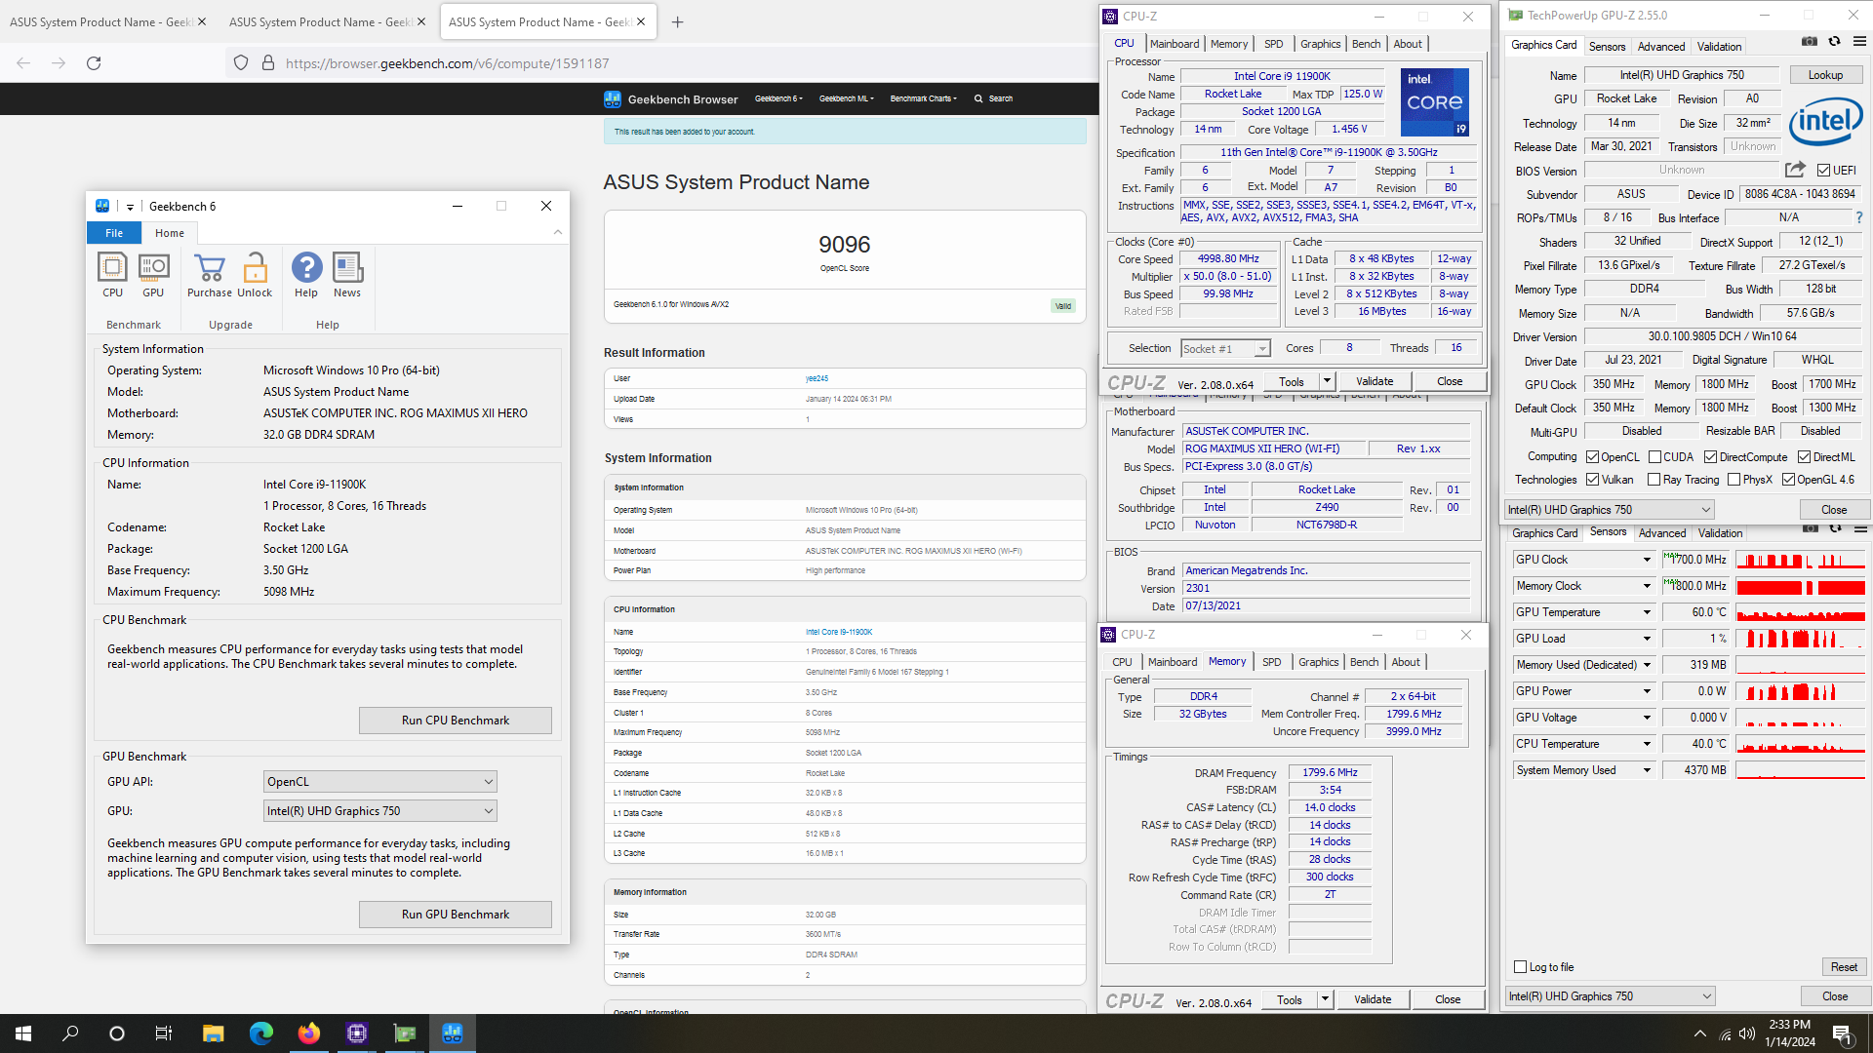The width and height of the screenshot is (1873, 1053).
Task: Click the Geekbench Browser logo icon
Action: [x=613, y=98]
